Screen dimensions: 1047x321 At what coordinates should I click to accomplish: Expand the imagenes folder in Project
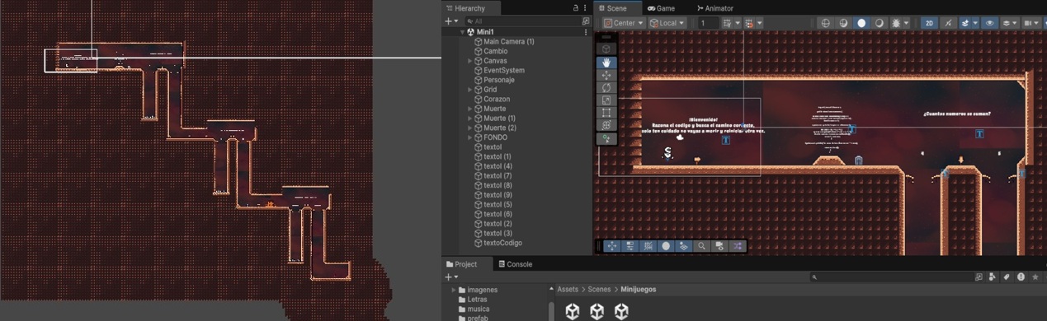point(453,290)
